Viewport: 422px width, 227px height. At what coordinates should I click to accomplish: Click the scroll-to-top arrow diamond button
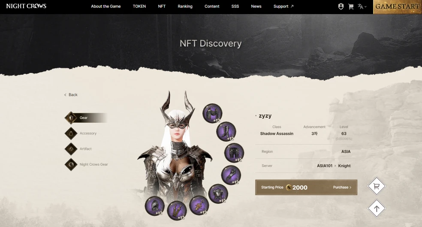coord(377,209)
